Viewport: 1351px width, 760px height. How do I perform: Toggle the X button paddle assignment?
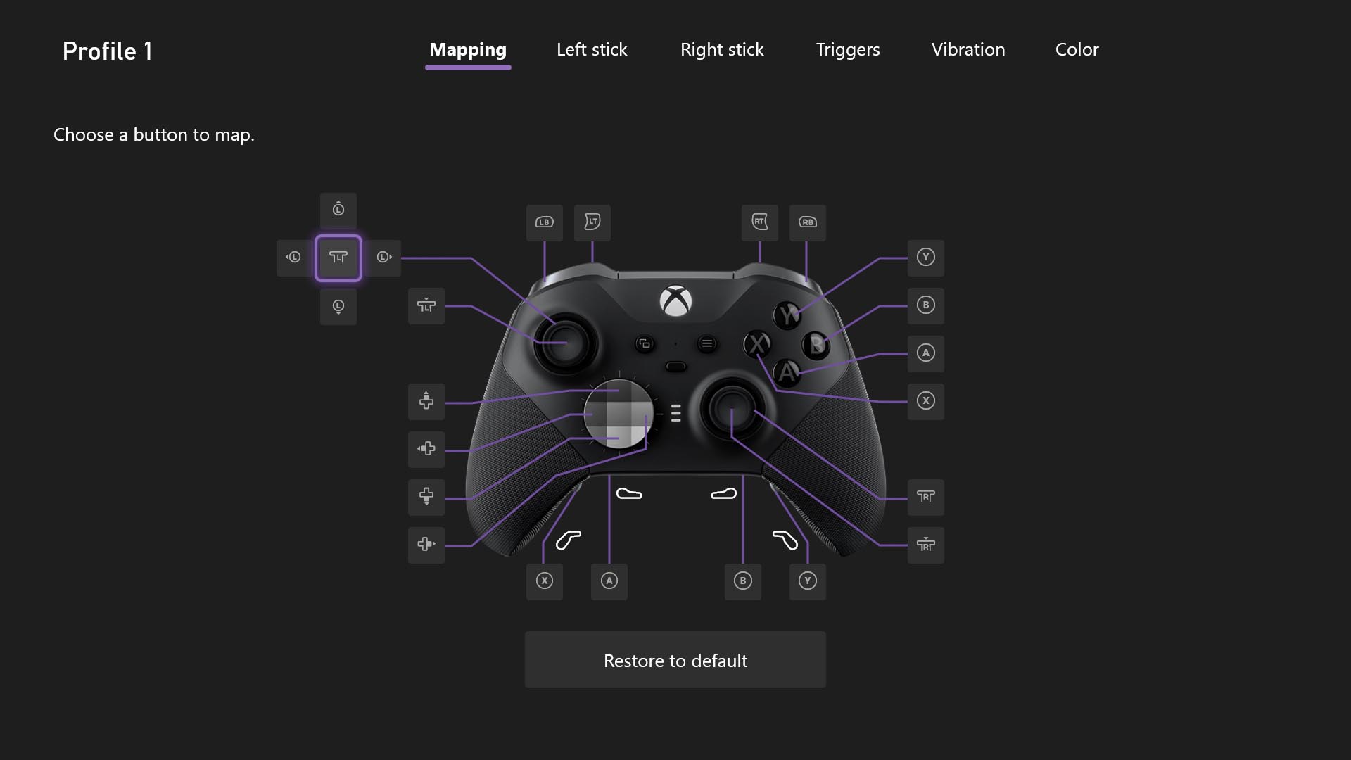[544, 580]
